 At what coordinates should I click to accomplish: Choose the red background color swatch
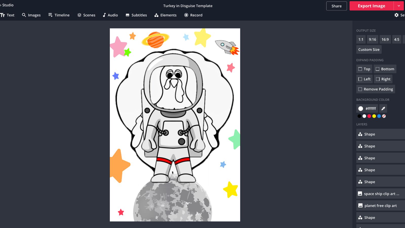click(x=369, y=116)
